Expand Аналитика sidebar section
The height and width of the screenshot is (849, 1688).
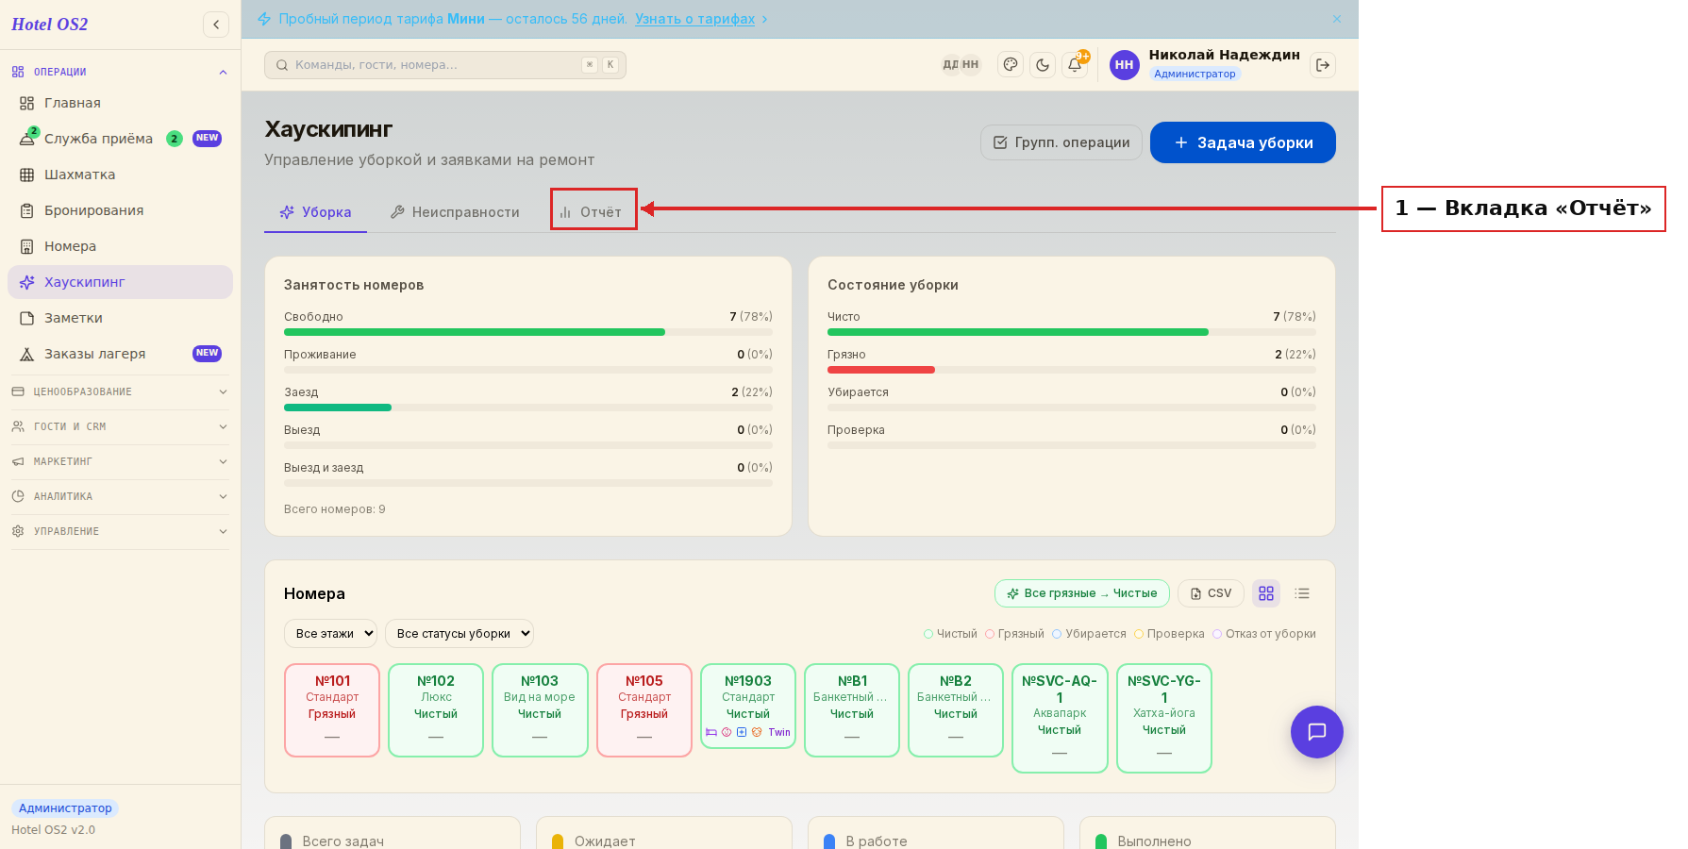(x=120, y=496)
